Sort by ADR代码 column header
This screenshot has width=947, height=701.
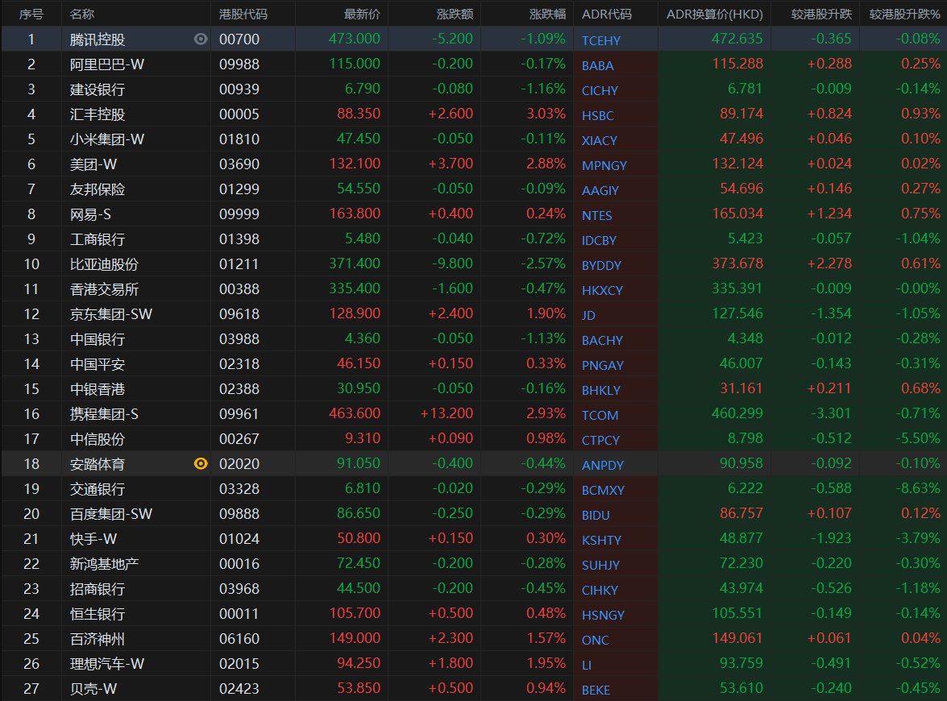pos(606,14)
